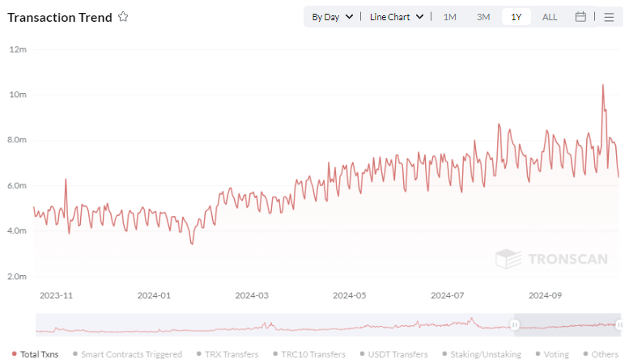The image size is (629, 364).
Task: Toggle TRX Transfers legend series
Action: point(227,354)
